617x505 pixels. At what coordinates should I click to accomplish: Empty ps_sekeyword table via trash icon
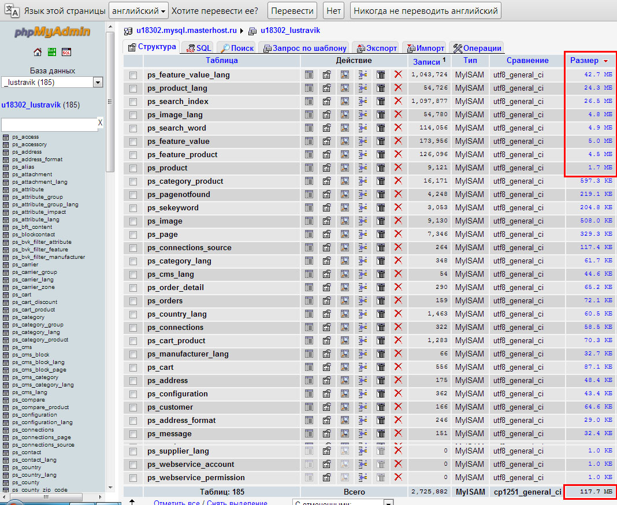pyautogui.click(x=381, y=207)
